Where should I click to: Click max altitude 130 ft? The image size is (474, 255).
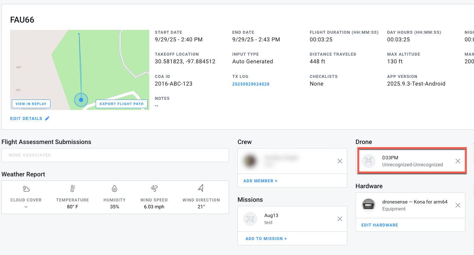(395, 62)
